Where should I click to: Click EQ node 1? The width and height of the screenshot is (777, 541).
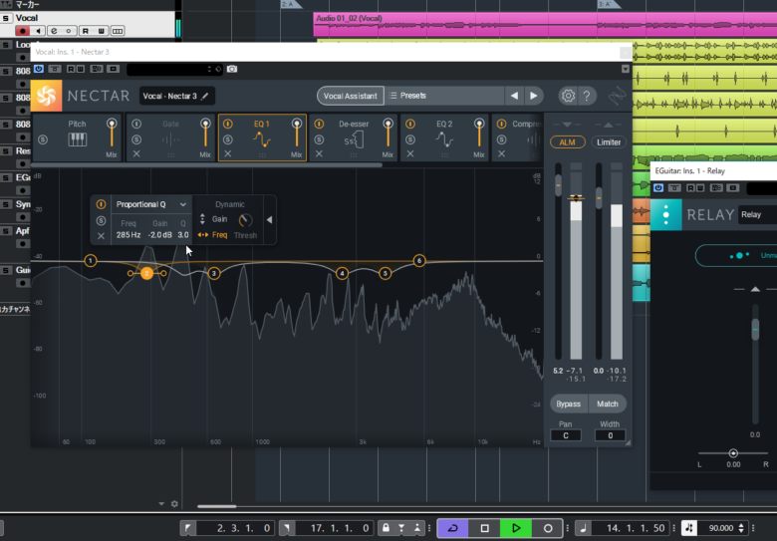coord(91,261)
